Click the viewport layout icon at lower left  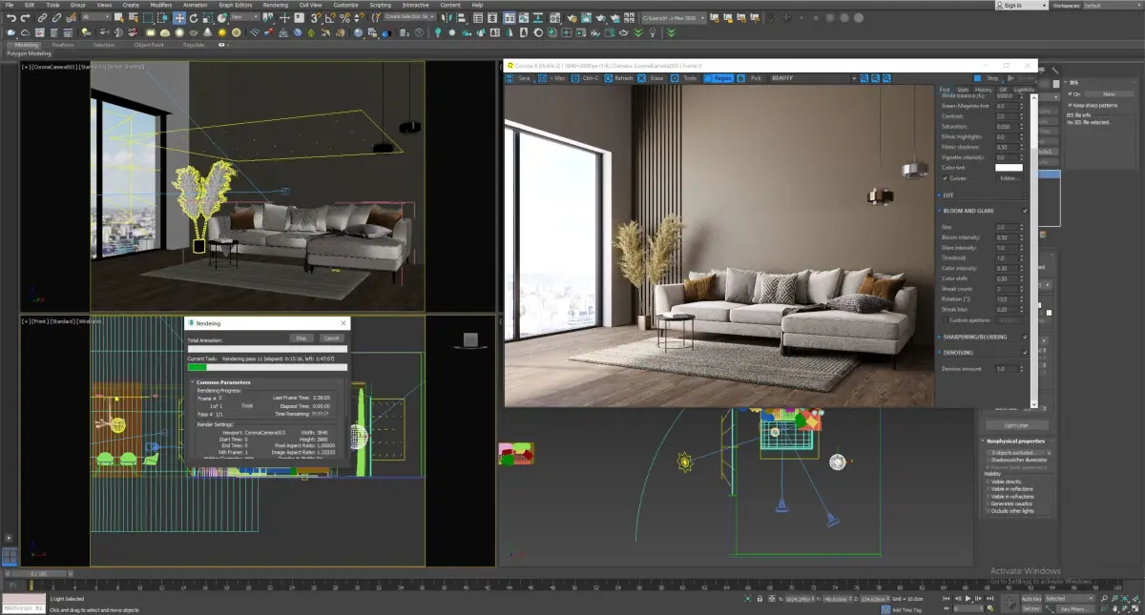pos(9,557)
